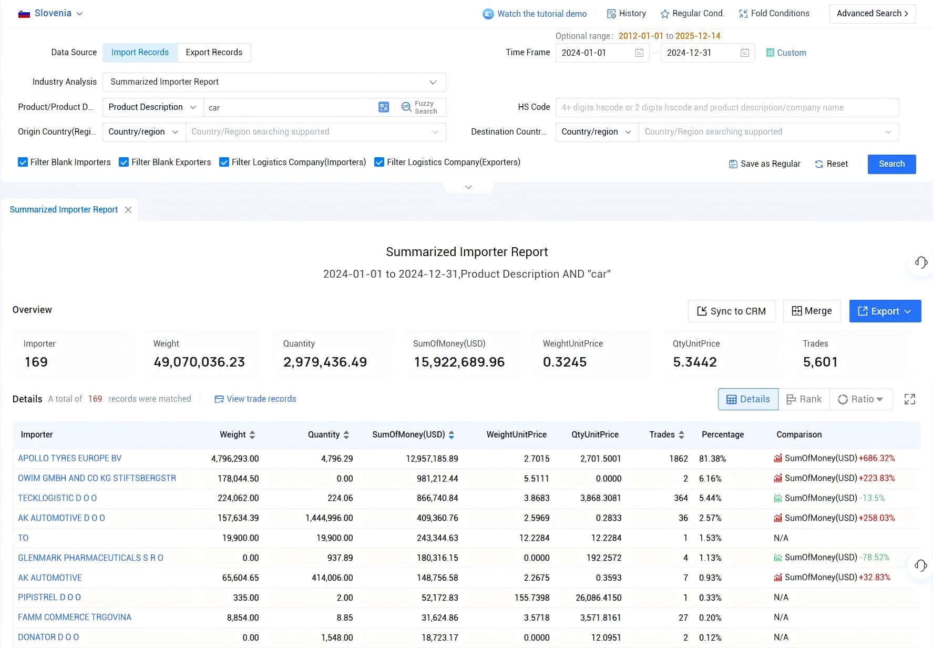This screenshot has height=648, width=933.
Task: Click the translate icon in product field
Action: click(384, 107)
